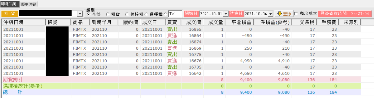This screenshot has width=374, height=98.
Task: Click the 買賣 column header
Action: (173, 22)
